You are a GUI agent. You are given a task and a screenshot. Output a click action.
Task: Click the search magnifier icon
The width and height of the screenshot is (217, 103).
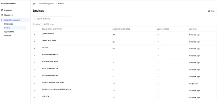pos(35,19)
